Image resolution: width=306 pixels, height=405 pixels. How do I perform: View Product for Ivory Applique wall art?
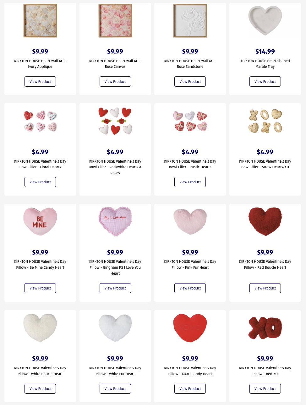(x=40, y=82)
